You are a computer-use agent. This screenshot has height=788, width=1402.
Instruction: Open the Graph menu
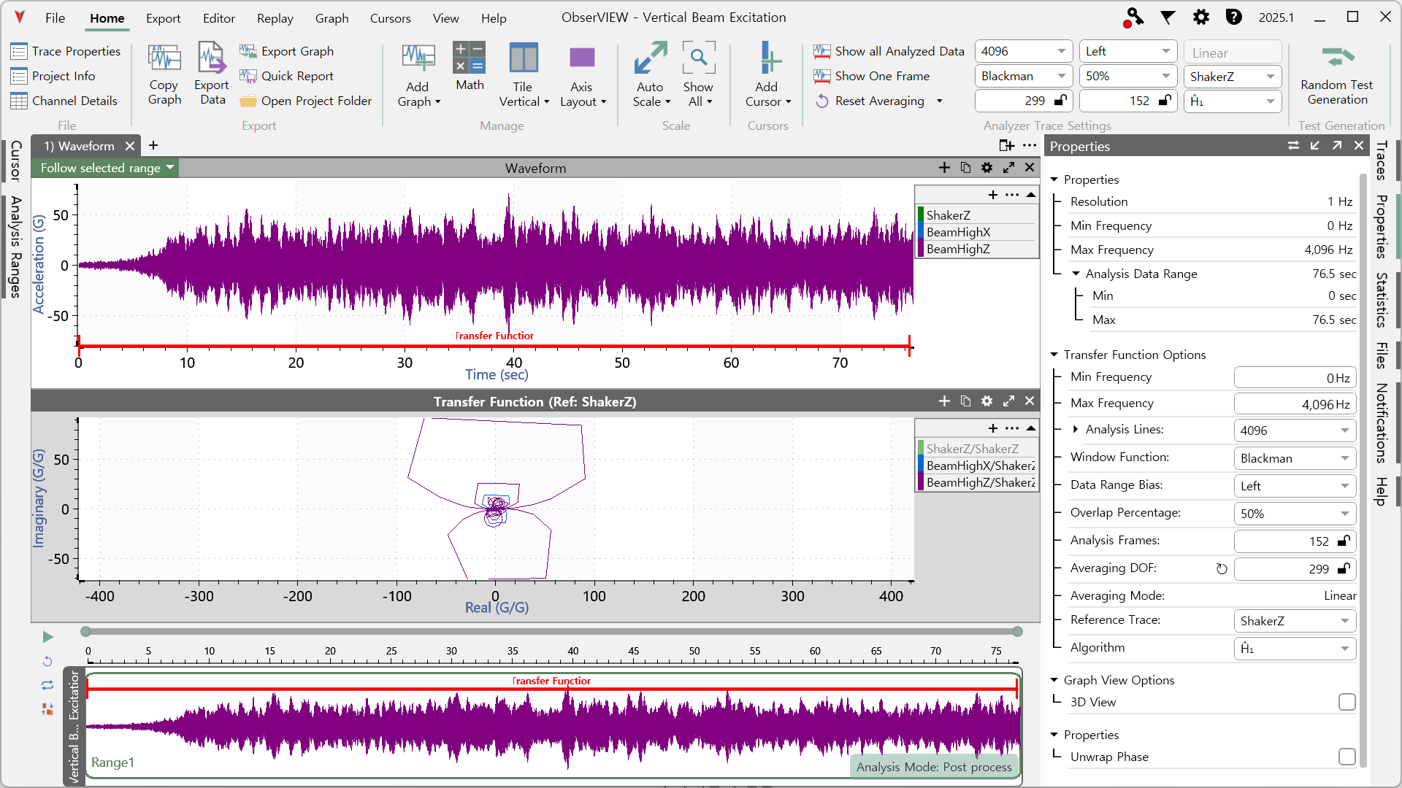pyautogui.click(x=332, y=18)
